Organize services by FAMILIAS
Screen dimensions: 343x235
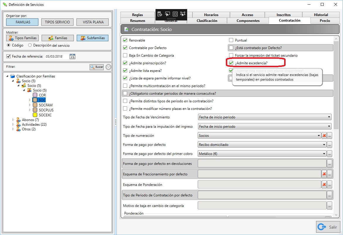(22, 22)
